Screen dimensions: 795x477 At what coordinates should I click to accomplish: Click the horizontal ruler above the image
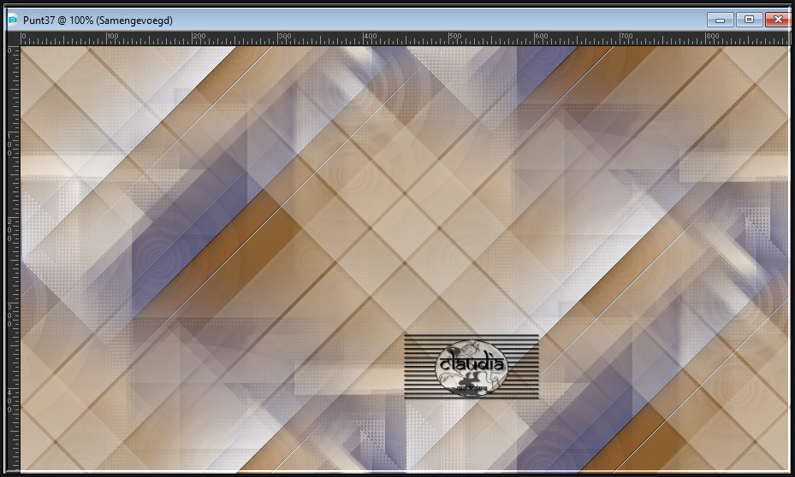pos(405,38)
